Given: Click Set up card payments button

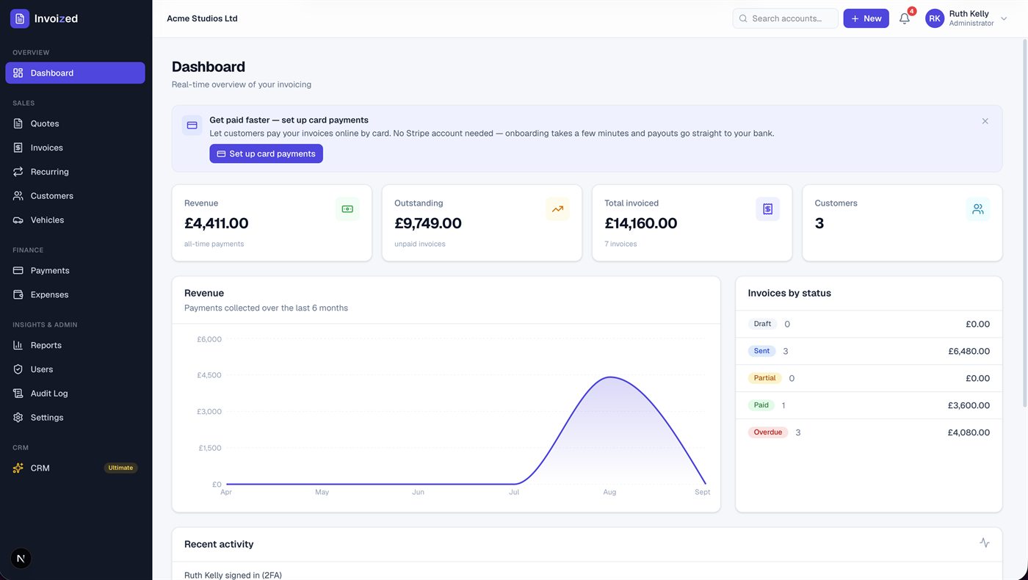Looking at the screenshot, I should tap(266, 153).
